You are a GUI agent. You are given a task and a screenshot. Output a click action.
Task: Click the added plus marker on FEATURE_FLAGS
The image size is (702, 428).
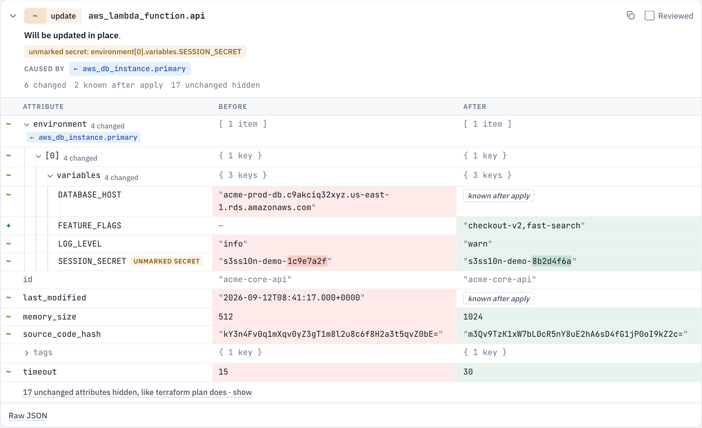pos(8,226)
